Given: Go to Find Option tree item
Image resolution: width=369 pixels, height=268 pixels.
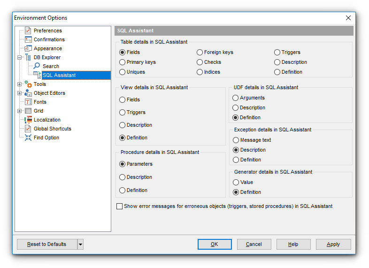Looking at the screenshot, I should click(46, 138).
